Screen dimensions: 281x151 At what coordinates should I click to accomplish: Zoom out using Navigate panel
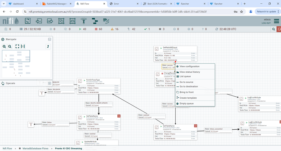pyautogui.click(x=10, y=47)
